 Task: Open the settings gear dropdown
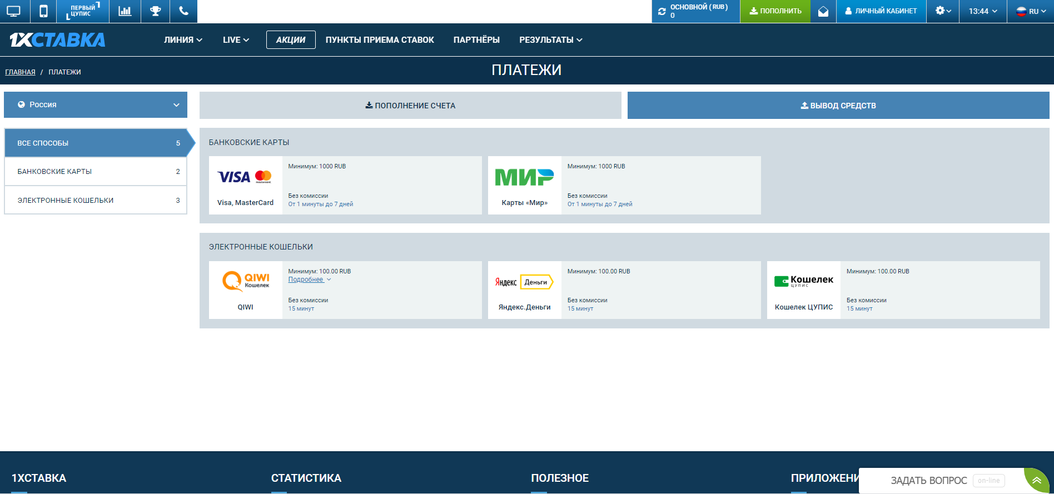coord(943,11)
